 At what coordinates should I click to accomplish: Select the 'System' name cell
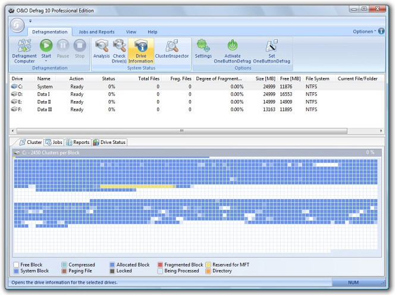45,86
